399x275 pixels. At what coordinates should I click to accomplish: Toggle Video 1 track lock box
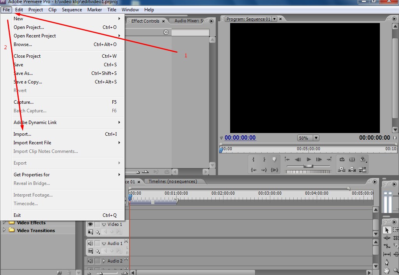[98, 224]
